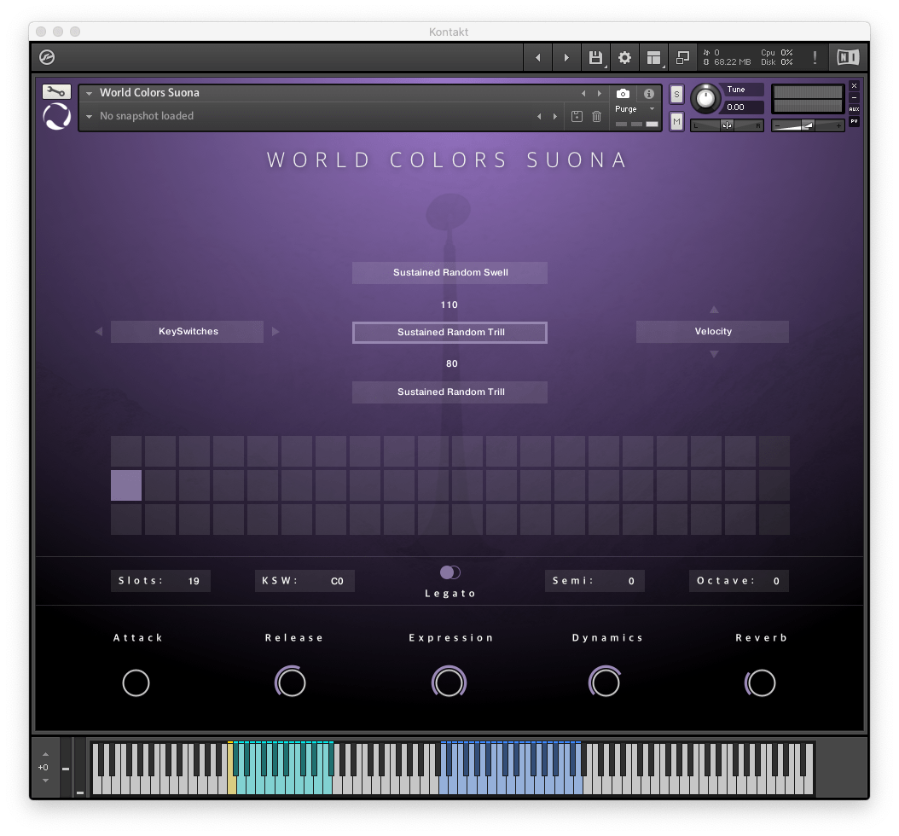Minimize the instrument header with the minus button
This screenshot has height=836, width=899.
(x=855, y=97)
